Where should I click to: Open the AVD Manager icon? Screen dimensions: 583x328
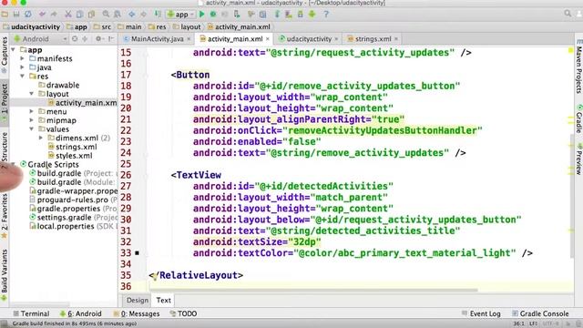289,15
